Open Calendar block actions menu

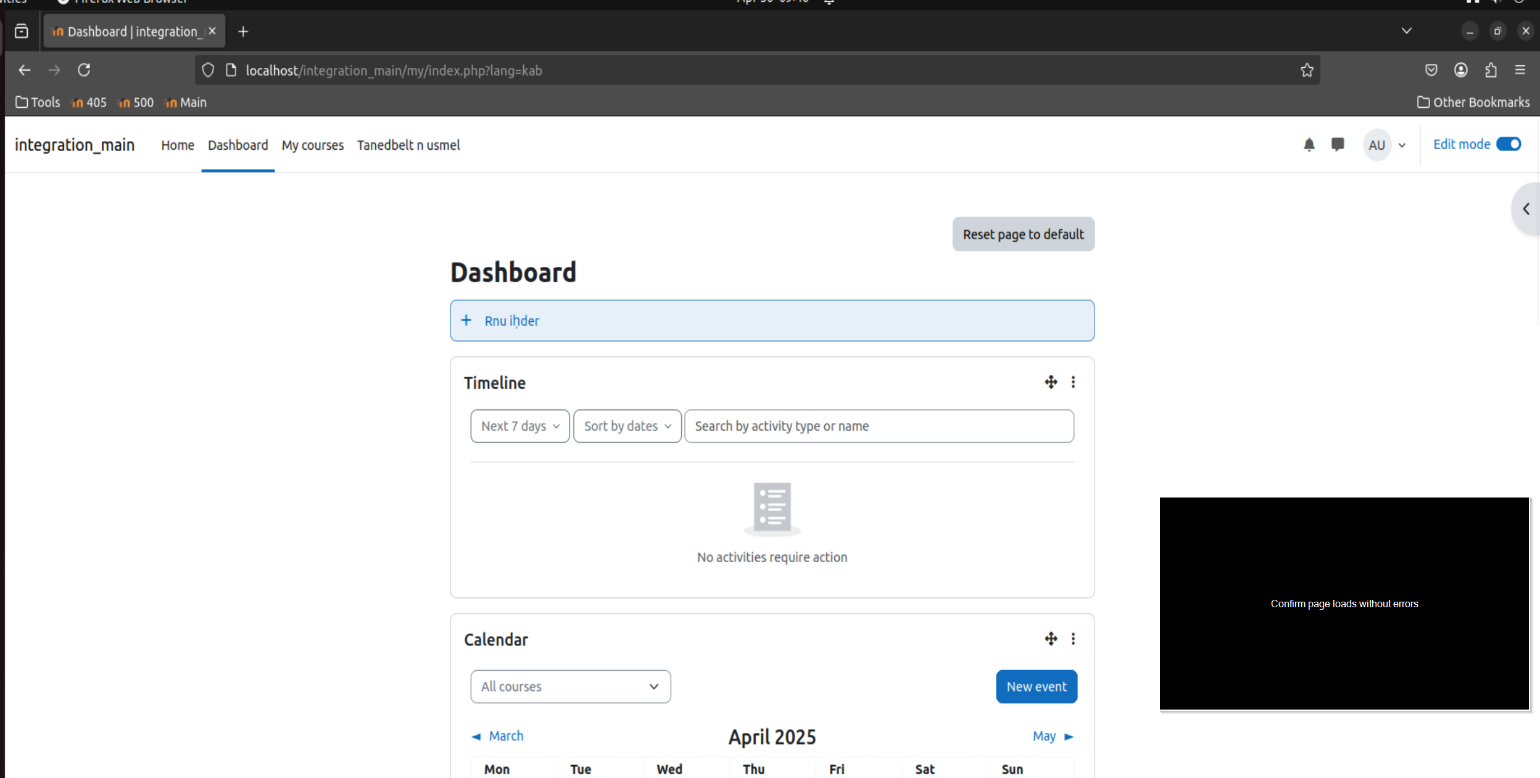(1073, 639)
